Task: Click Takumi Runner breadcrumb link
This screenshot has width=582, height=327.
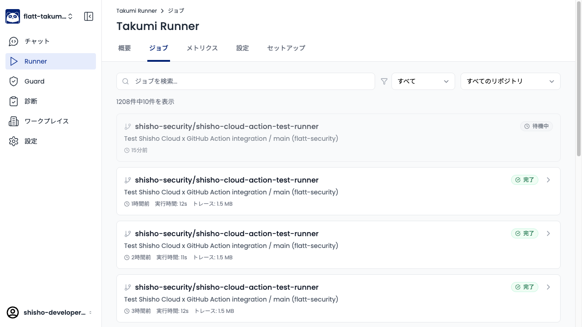Action: [x=136, y=10]
